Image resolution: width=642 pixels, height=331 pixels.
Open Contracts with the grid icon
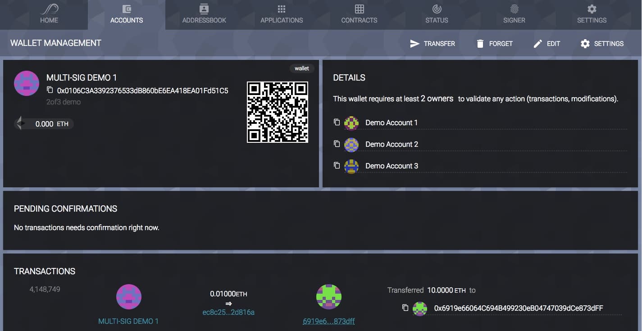click(x=359, y=8)
